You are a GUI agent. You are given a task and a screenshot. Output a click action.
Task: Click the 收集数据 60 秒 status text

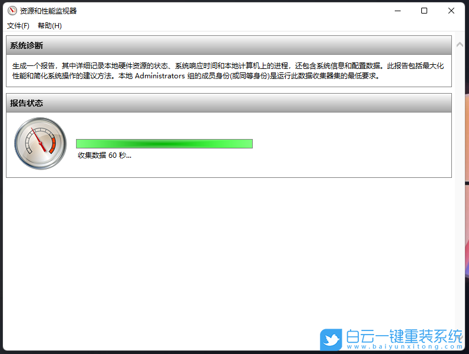[104, 155]
